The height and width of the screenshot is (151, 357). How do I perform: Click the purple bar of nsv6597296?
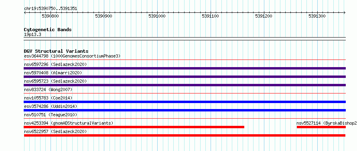[x=185, y=68]
